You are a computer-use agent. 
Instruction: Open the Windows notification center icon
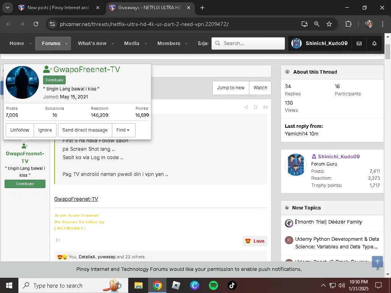378,285
